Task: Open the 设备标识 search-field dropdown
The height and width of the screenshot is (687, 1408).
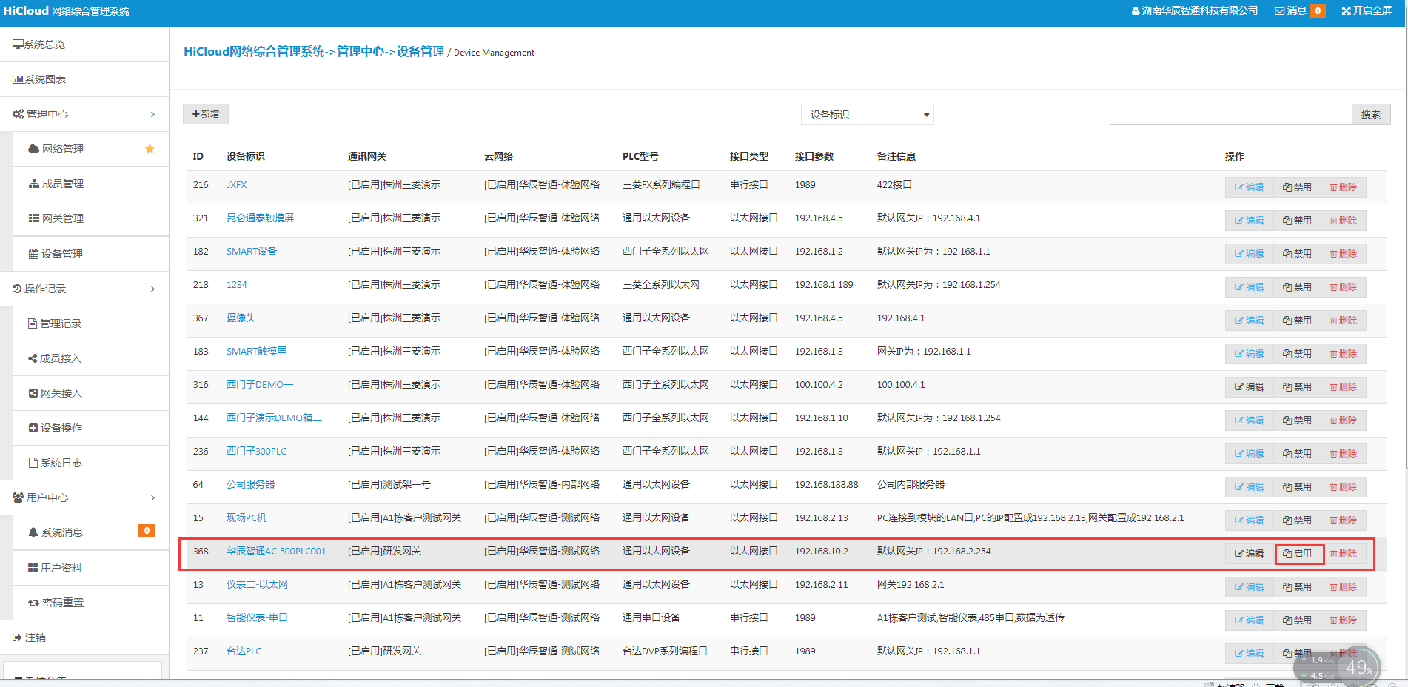Action: click(x=867, y=115)
